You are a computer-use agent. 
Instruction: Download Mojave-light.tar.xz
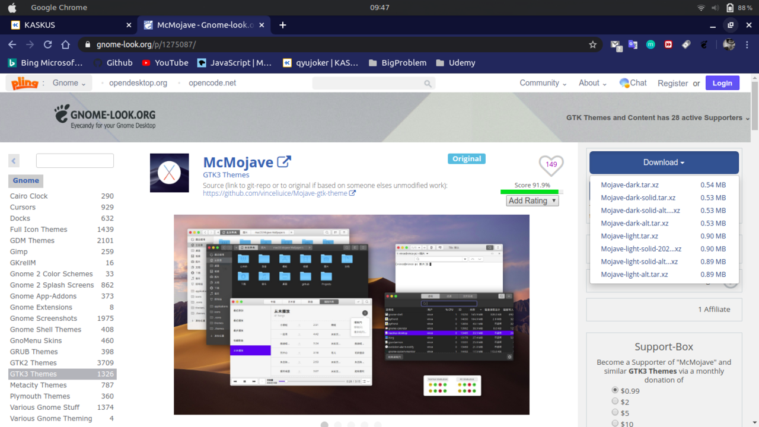(x=629, y=236)
